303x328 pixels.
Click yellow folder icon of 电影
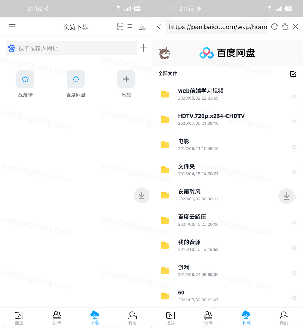(165, 145)
